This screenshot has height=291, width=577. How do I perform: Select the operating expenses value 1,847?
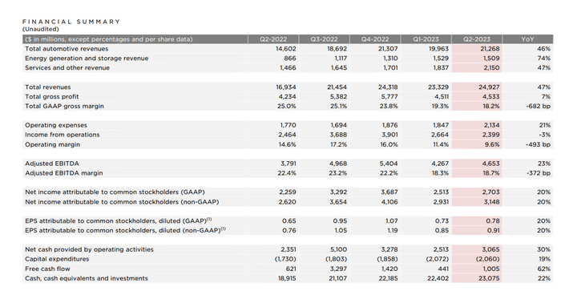click(441, 125)
